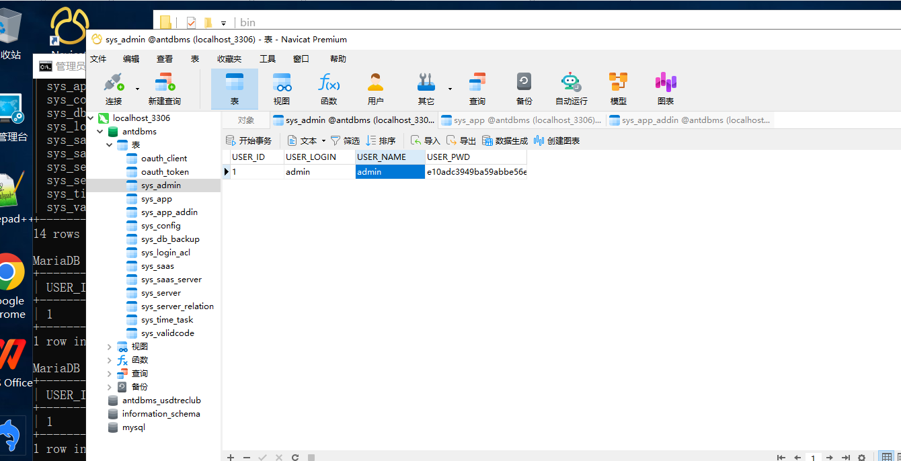Switch to the Objects tab
This screenshot has width=901, height=461.
click(246, 120)
